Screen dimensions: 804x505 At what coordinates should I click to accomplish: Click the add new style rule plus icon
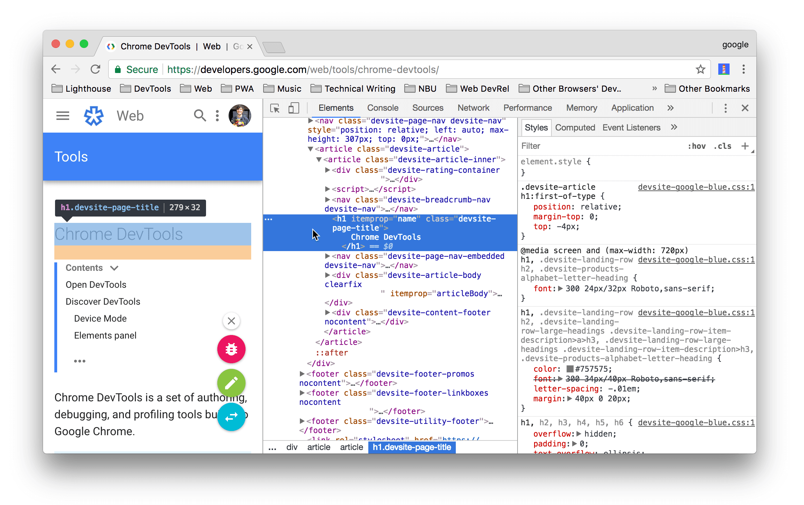pyautogui.click(x=746, y=146)
